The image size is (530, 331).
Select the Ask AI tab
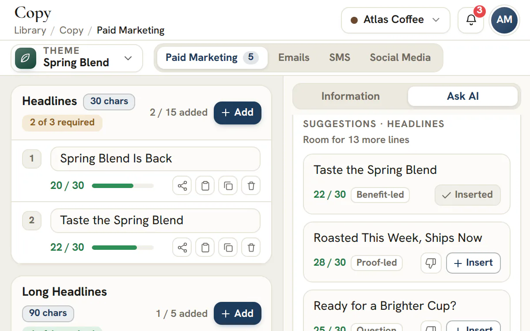(x=462, y=96)
